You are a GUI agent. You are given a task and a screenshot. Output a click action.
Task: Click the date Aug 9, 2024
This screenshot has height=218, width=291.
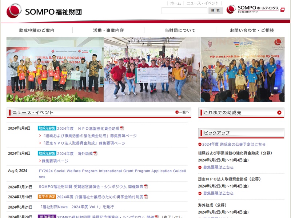pyautogui.click(x=17, y=171)
